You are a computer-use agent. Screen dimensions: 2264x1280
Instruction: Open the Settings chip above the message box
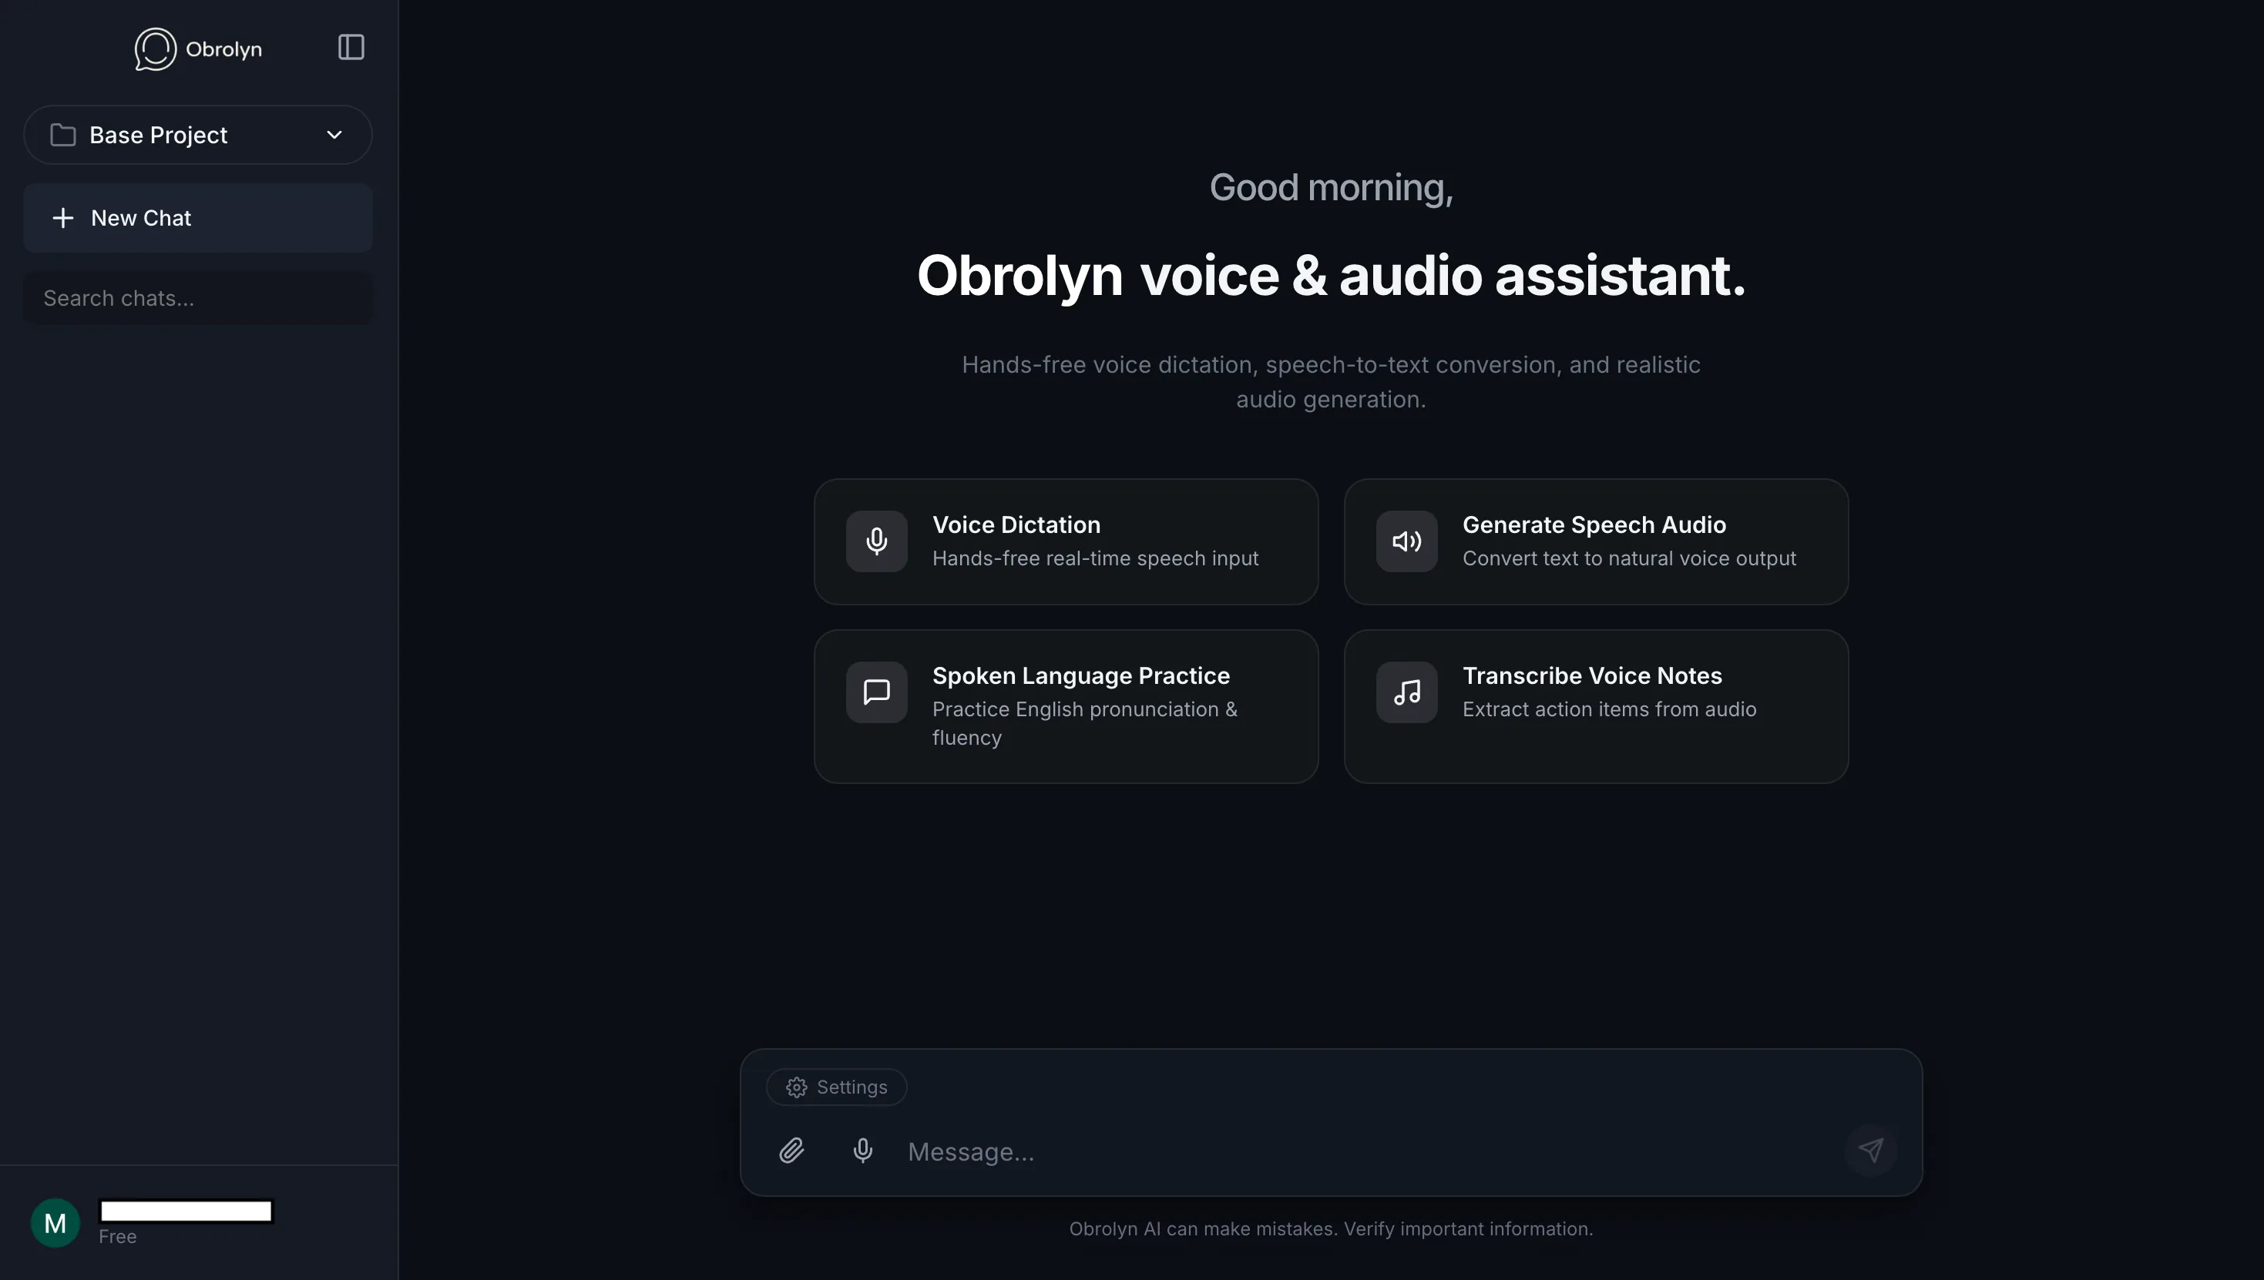click(x=836, y=1087)
